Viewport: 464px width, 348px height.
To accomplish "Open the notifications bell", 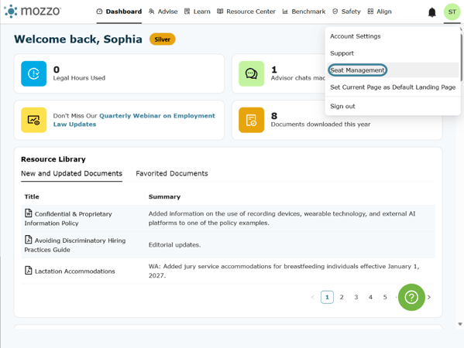I will tap(431, 12).
